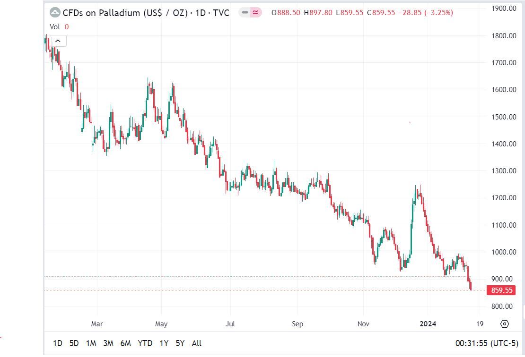Select the 1M time range
This screenshot has width=525, height=357.
coord(91,343)
